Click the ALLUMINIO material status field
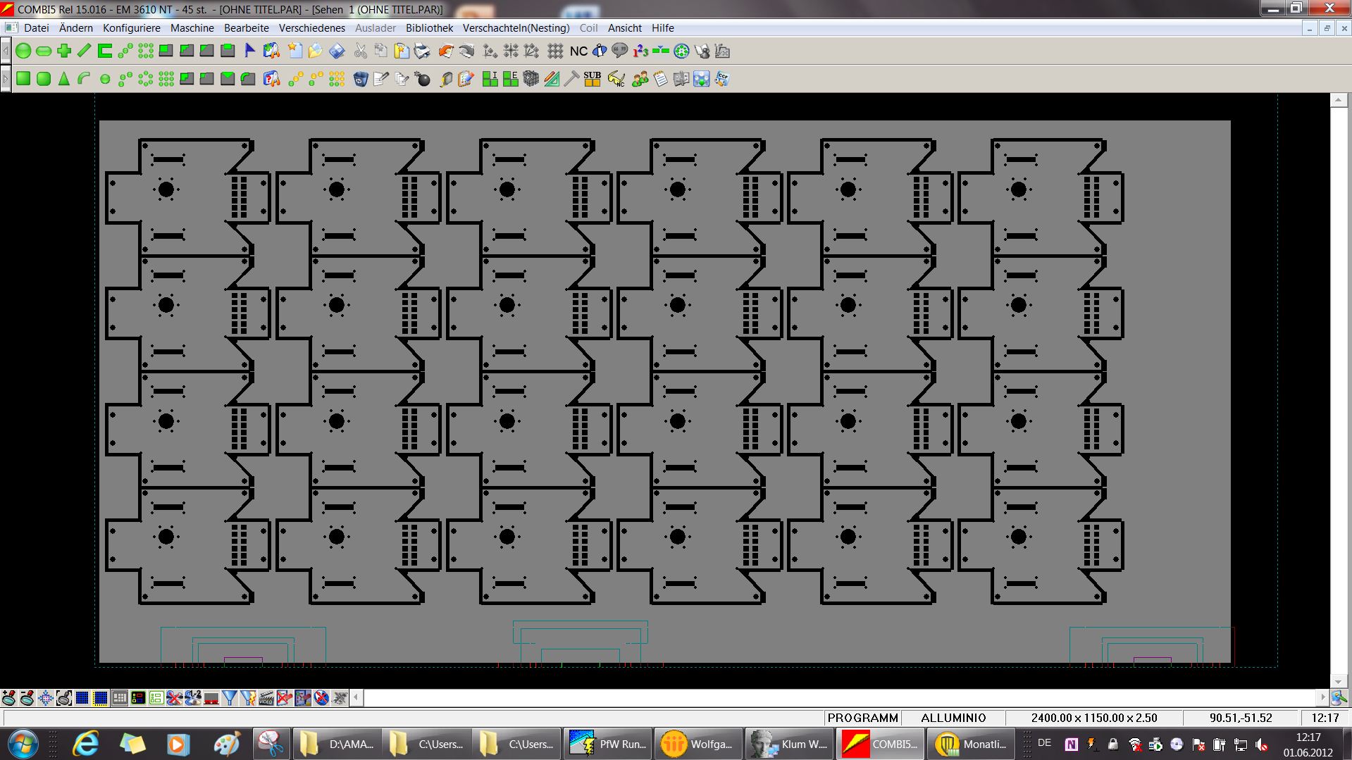Image resolution: width=1352 pixels, height=760 pixels. [x=953, y=718]
